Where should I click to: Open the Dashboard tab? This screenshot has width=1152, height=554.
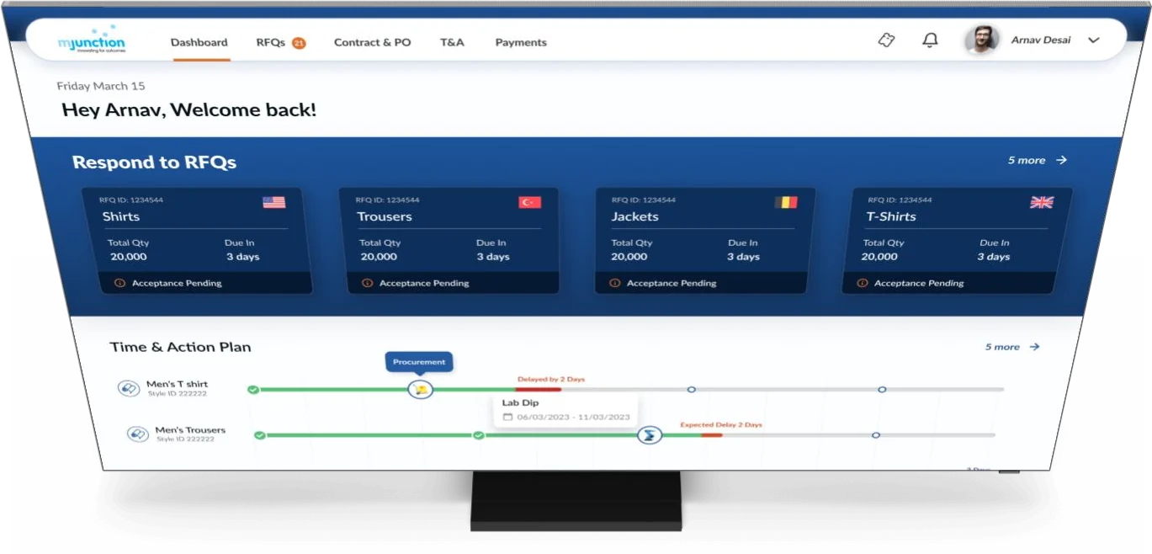coord(199,42)
